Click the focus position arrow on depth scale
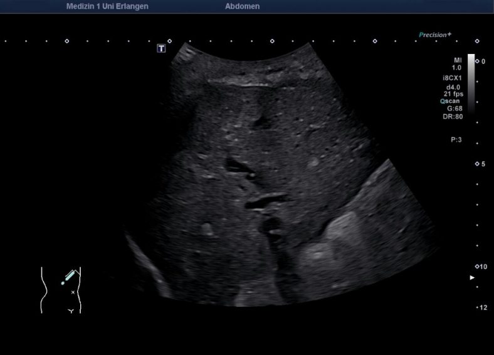The image size is (494, 355). click(x=473, y=277)
